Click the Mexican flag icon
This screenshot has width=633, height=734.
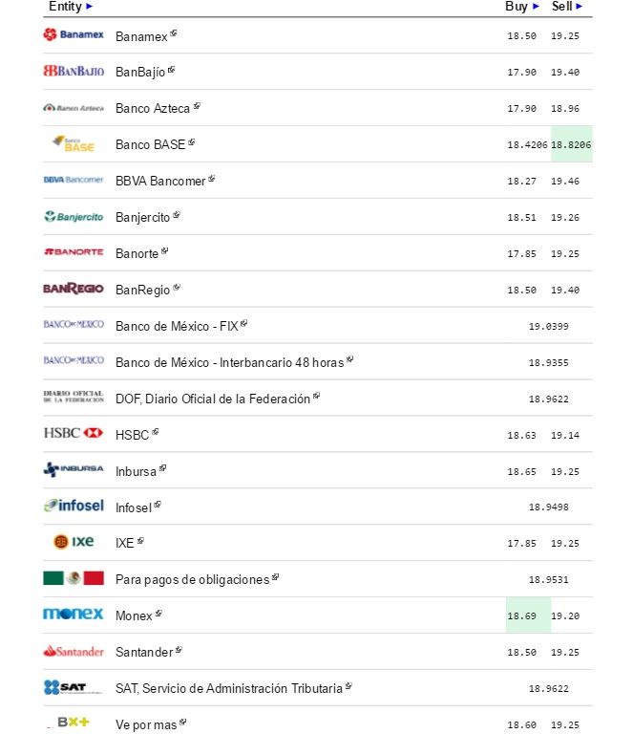tap(74, 578)
